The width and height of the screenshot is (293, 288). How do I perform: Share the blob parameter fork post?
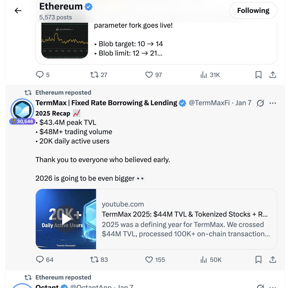tap(273, 75)
